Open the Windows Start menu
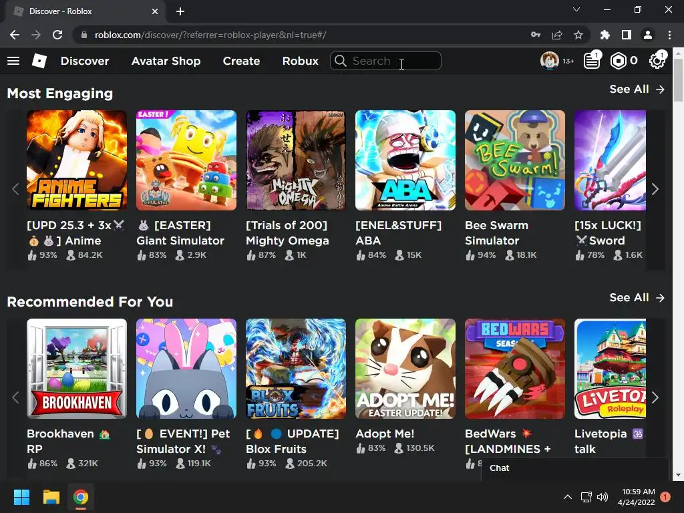This screenshot has height=513, width=684. 21,497
